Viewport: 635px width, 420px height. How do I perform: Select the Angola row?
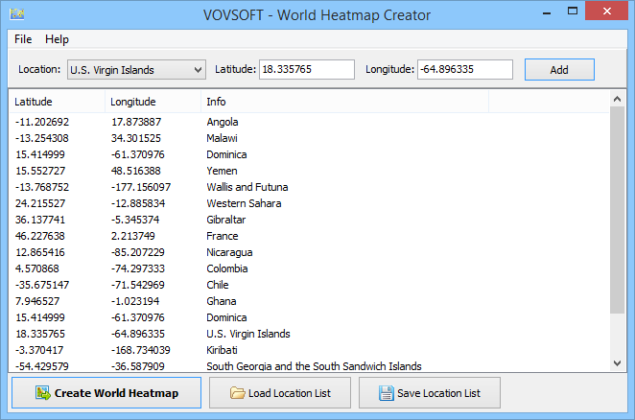coord(309,122)
